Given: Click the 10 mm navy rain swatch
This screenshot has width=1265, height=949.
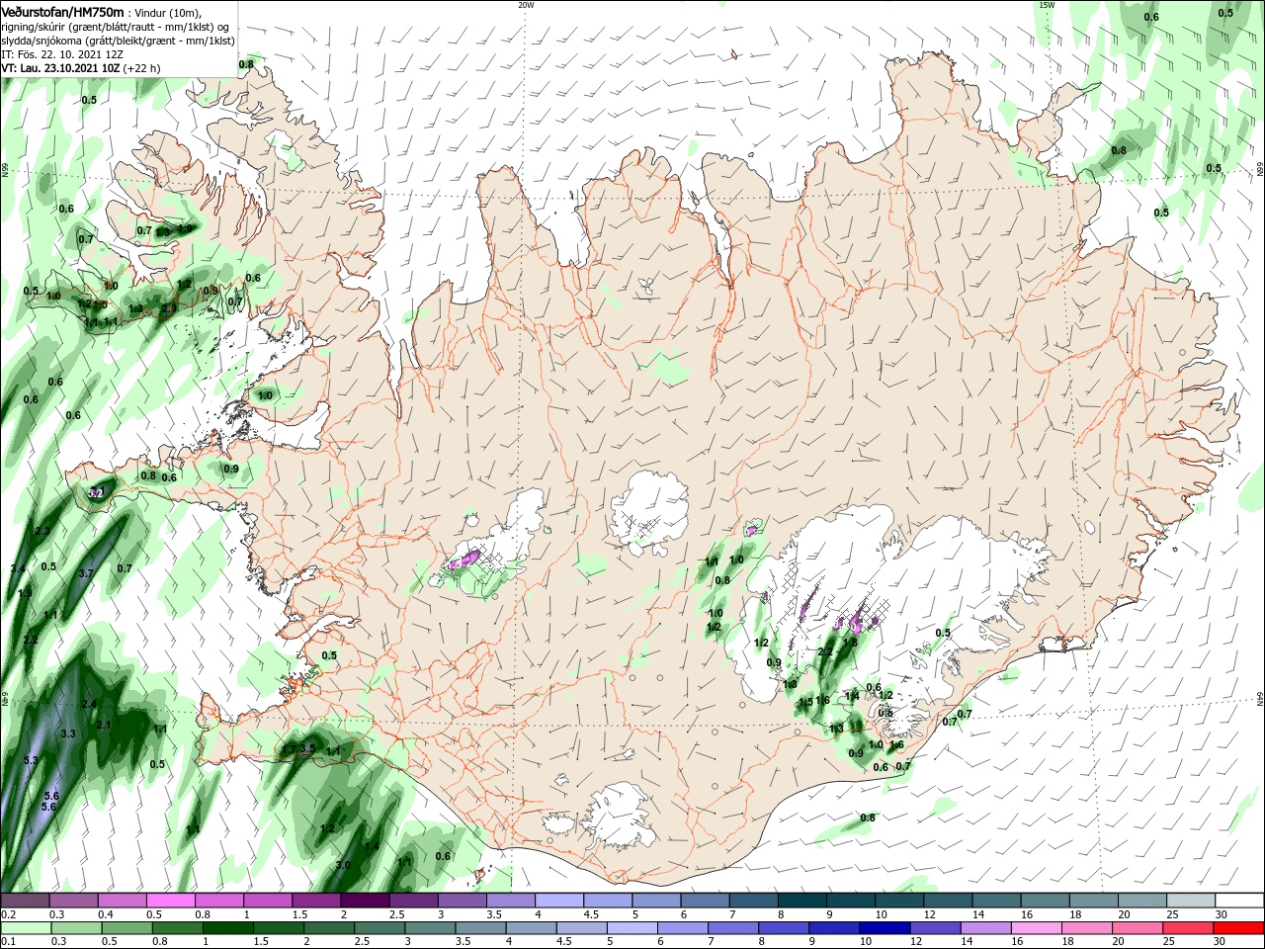Looking at the screenshot, I should (x=884, y=928).
